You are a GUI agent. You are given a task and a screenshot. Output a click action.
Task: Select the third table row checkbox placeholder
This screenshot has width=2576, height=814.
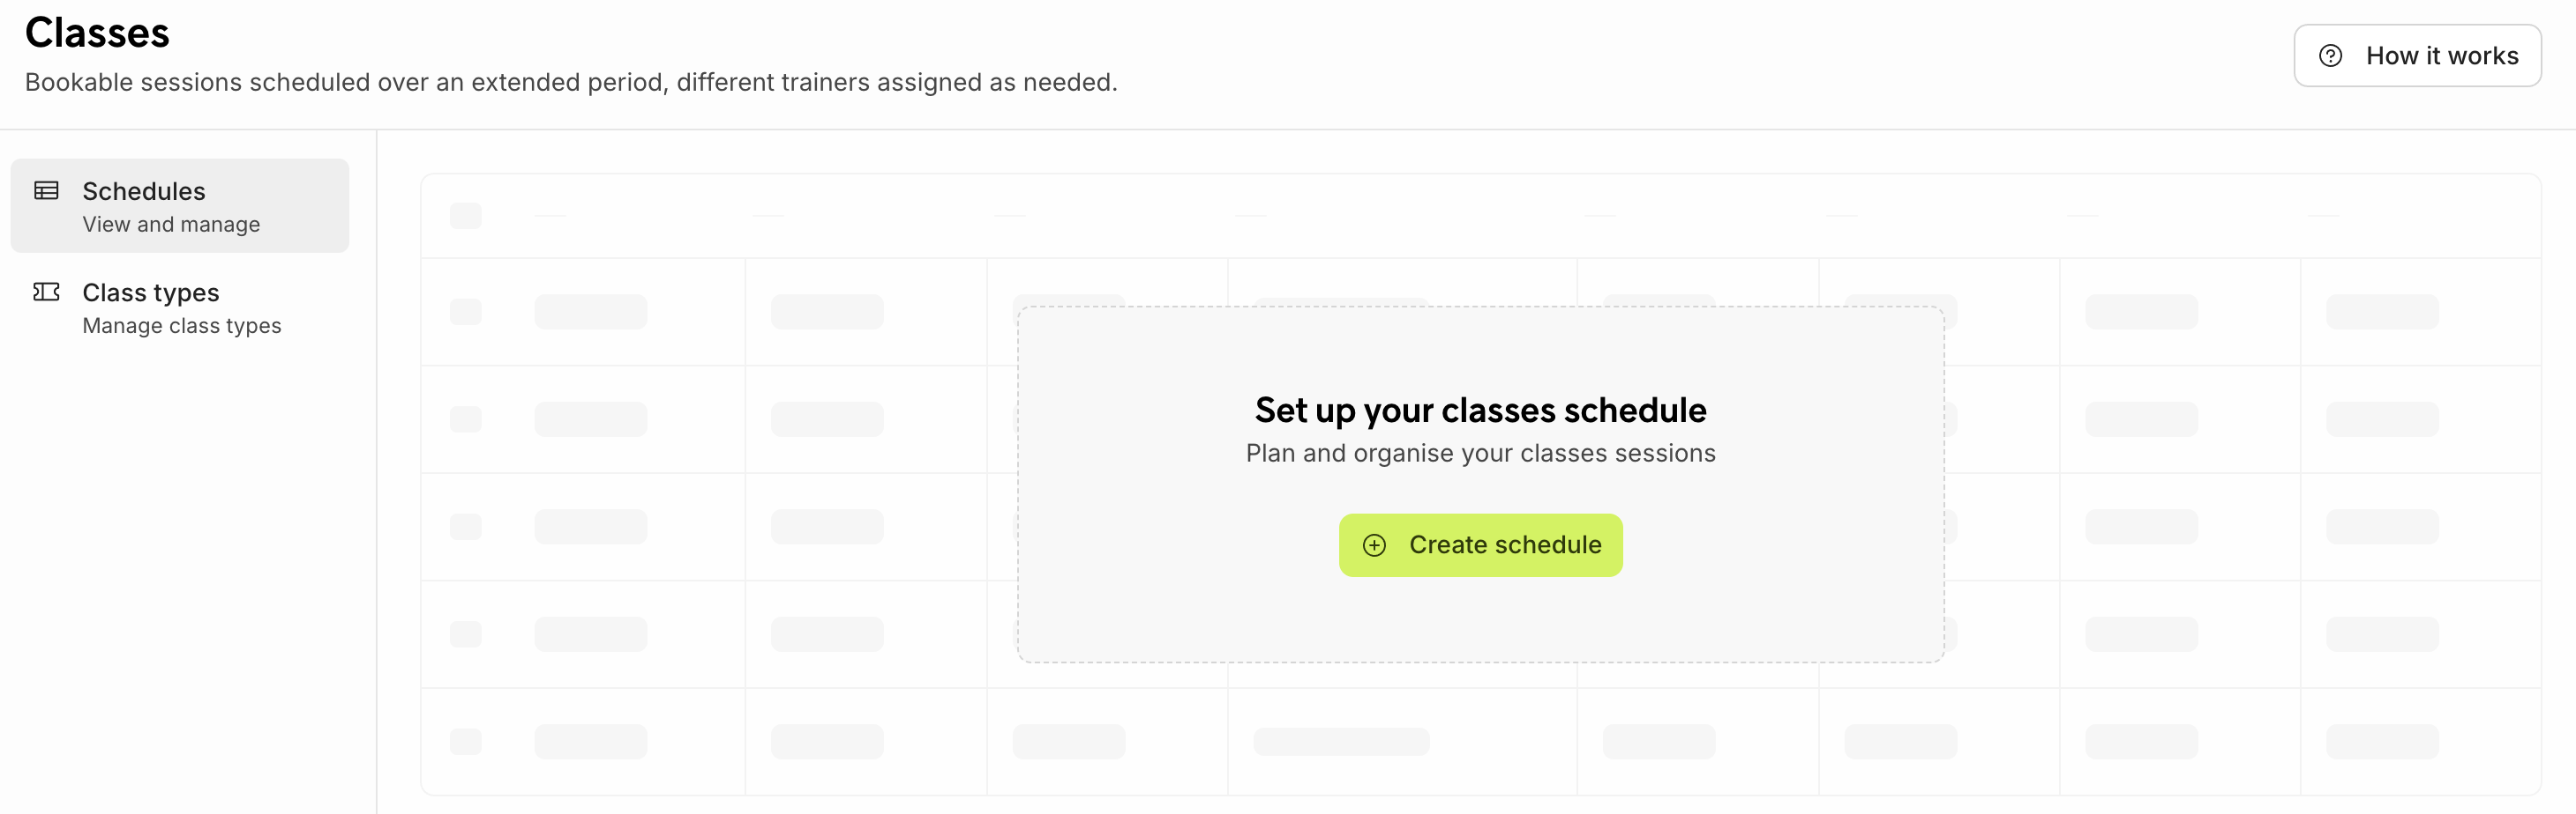[465, 526]
